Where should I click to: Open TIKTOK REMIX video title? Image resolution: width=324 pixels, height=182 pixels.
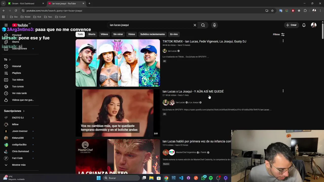pyautogui.click(x=204, y=41)
